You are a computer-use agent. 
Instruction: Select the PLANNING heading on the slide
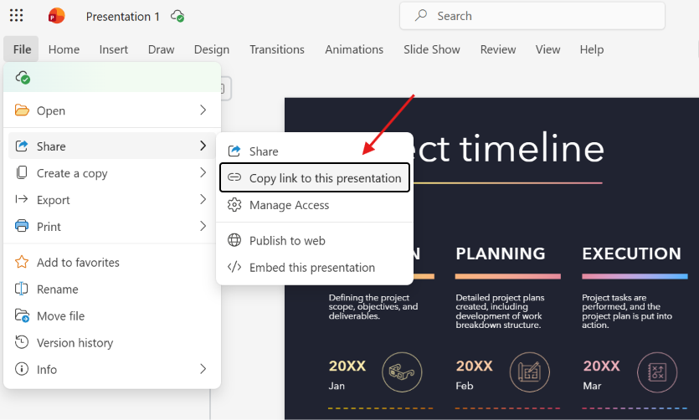click(500, 254)
